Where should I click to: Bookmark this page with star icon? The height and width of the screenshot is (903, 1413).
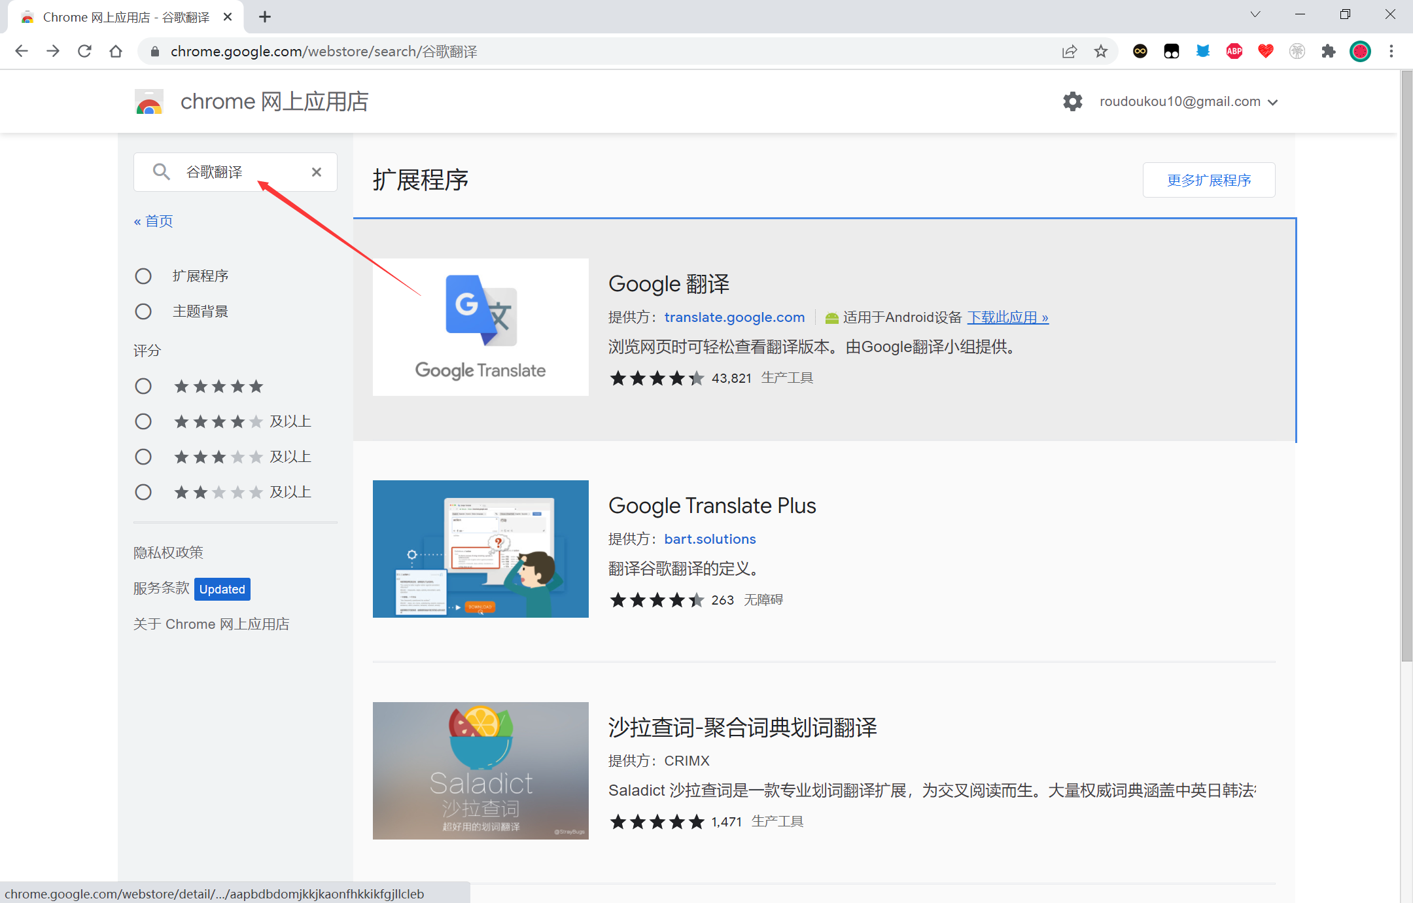(x=1101, y=51)
